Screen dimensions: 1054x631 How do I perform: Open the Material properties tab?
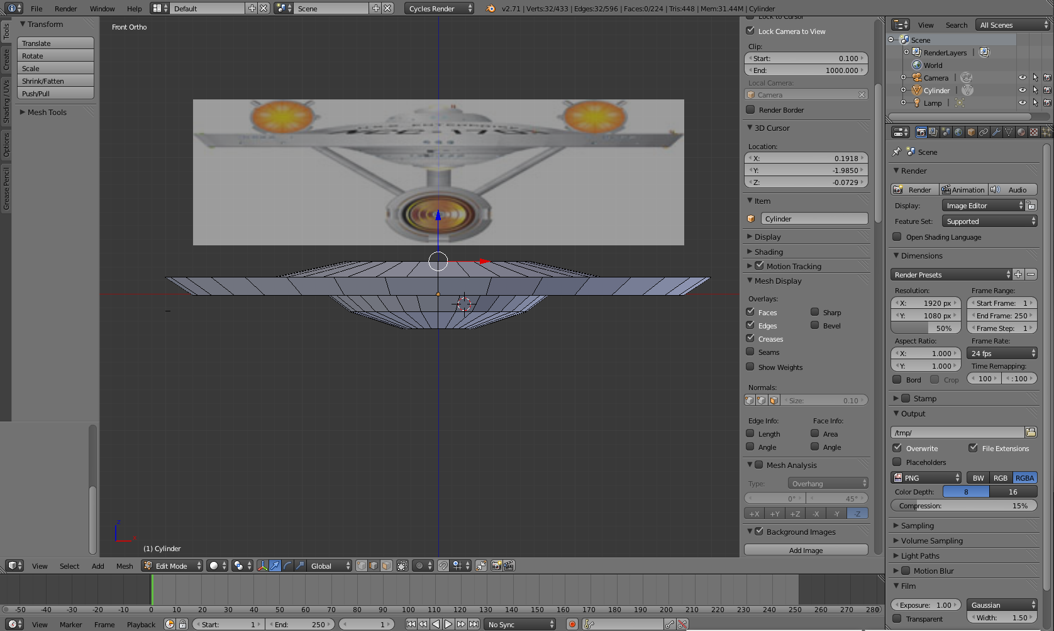pos(1021,132)
